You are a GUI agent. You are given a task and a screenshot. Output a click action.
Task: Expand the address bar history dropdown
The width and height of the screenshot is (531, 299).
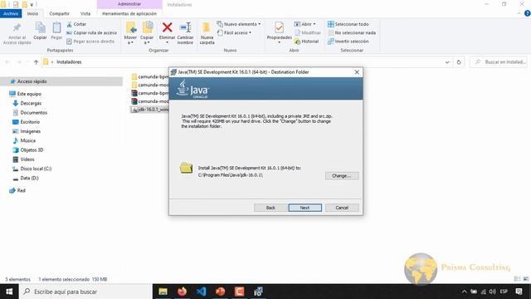[447, 62]
